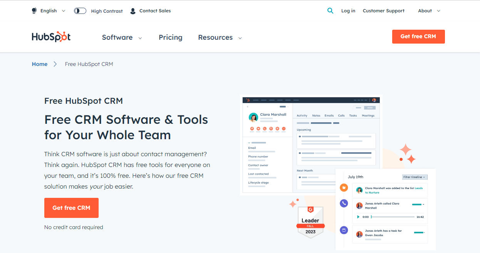Click the purple task icon beside Jonas Arleth's task
480x253 pixels.
tap(344, 230)
